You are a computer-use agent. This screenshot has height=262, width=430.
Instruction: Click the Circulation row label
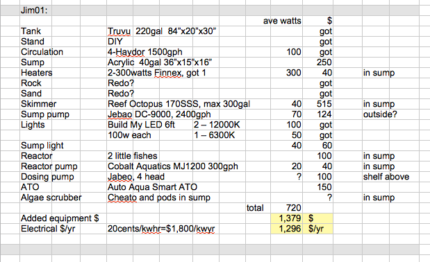[x=42, y=52]
